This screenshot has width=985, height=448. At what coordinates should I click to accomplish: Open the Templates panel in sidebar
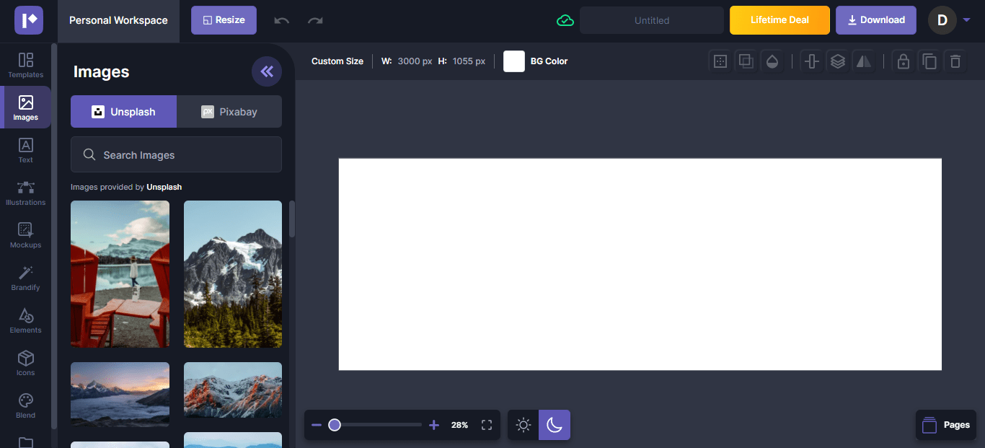[x=26, y=65]
